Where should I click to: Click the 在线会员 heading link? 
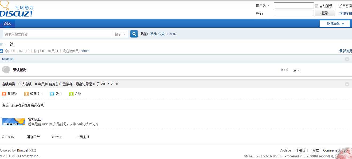point(9,84)
